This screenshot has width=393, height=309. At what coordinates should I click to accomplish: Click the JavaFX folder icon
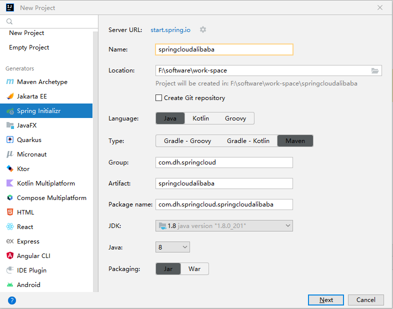[10, 125]
